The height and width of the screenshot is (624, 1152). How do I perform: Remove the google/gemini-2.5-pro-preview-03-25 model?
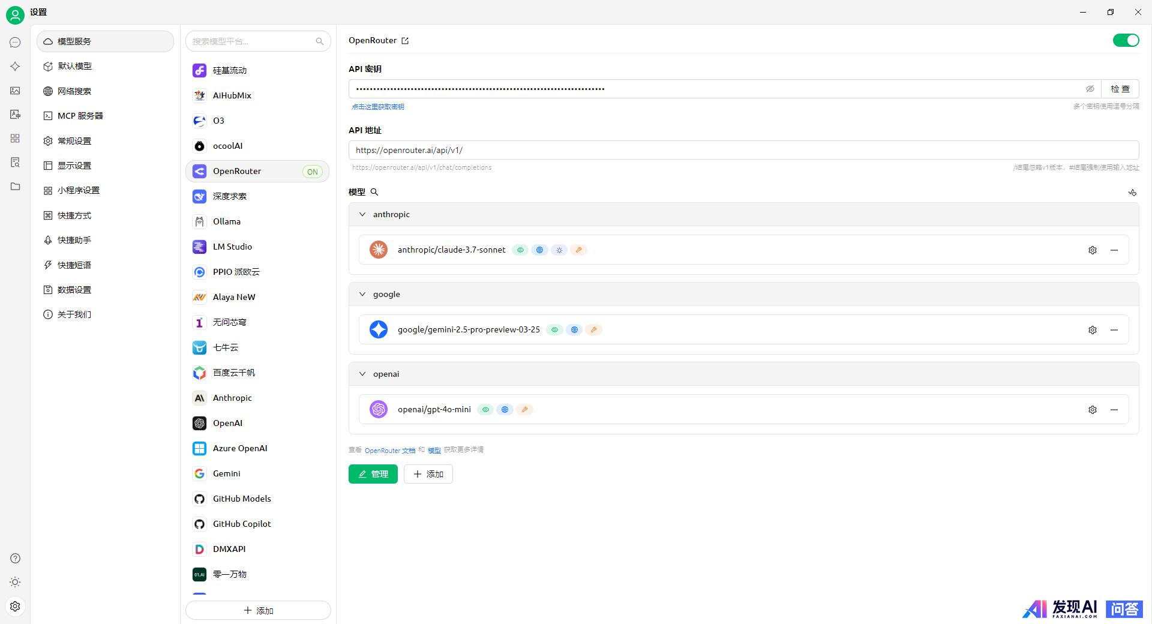[x=1114, y=330]
